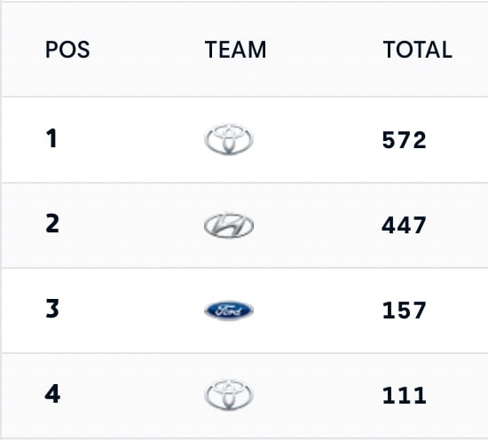
Task: Sort by the TOTAL column header
Action: tap(417, 50)
